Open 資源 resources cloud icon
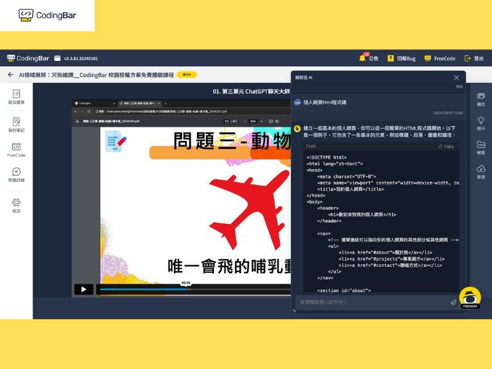The height and width of the screenshot is (369, 492). 480,171
